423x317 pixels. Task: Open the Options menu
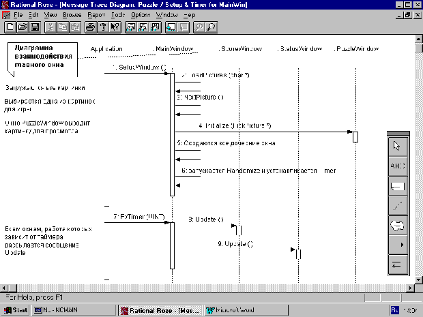tap(141, 14)
